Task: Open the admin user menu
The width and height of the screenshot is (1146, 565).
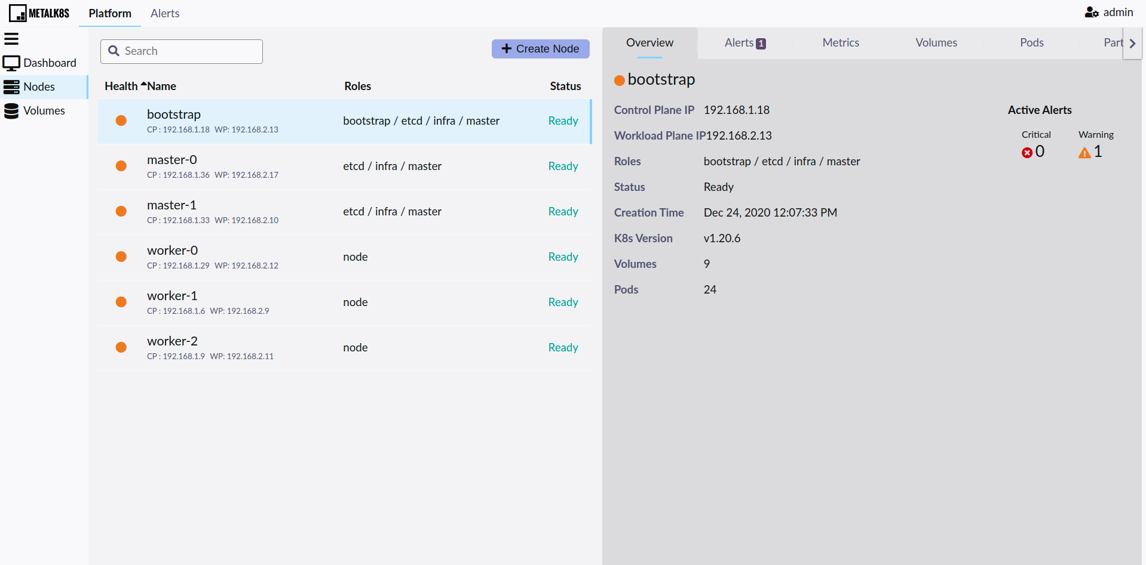Action: pos(1109,13)
